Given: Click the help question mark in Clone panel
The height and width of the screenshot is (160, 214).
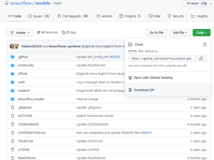Looking at the screenshot, I should [x=205, y=44].
